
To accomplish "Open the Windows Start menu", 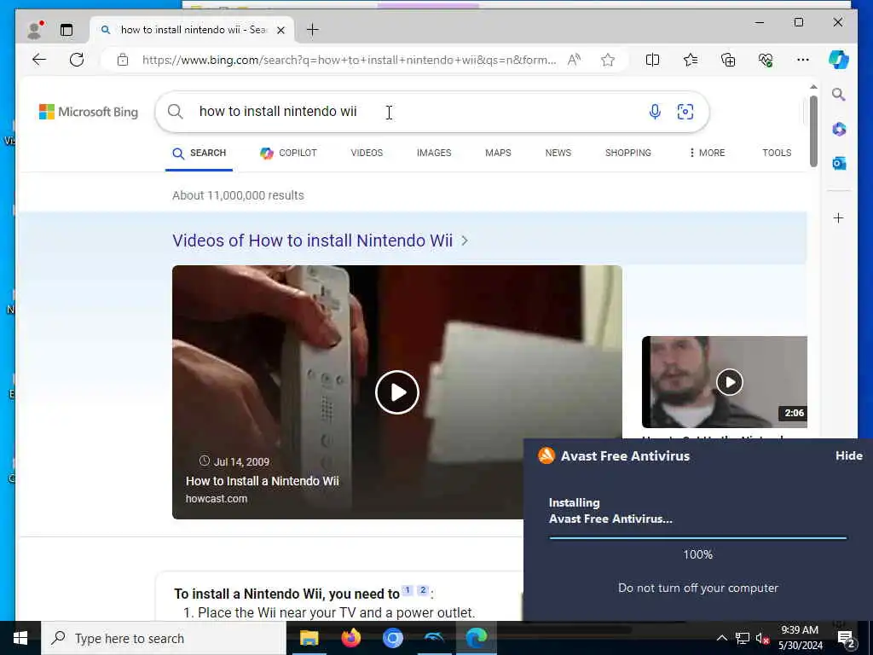I will [x=20, y=638].
